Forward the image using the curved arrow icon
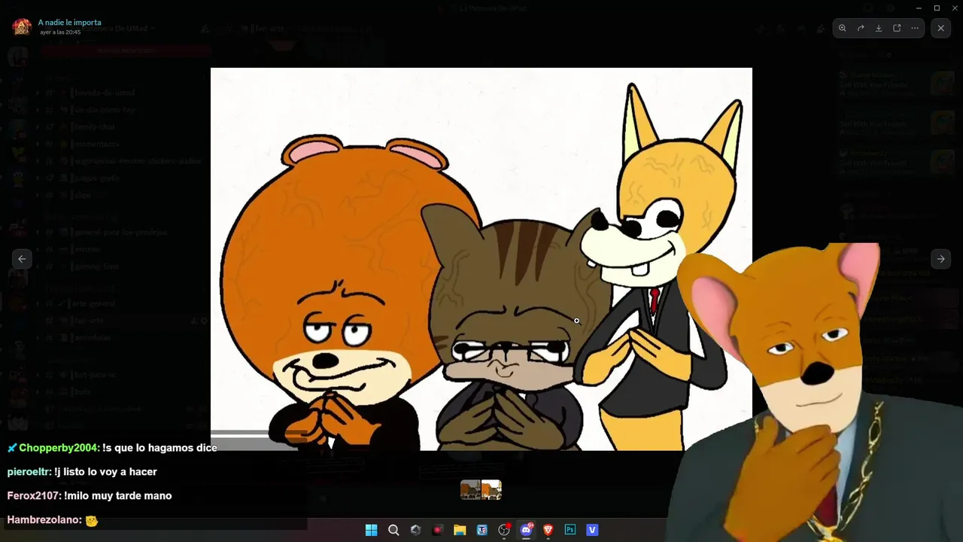This screenshot has width=963, height=542. pos(861,28)
